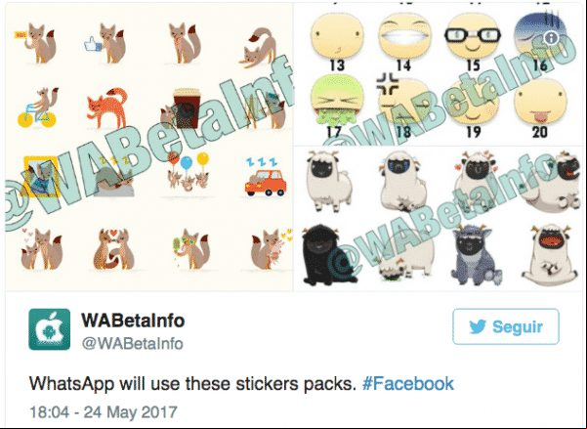Open the WABetaInfo display name link
587x429 pixels.
[133, 321]
